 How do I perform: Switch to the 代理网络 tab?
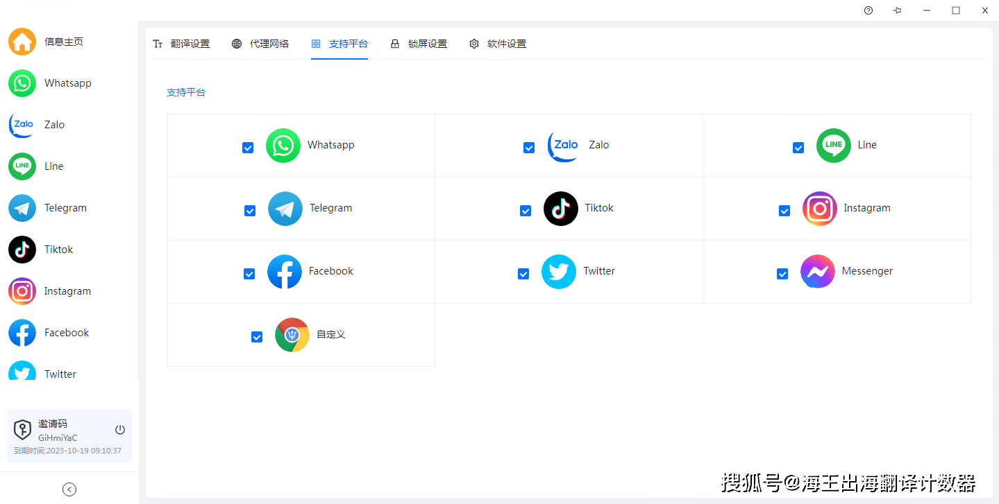(x=260, y=44)
